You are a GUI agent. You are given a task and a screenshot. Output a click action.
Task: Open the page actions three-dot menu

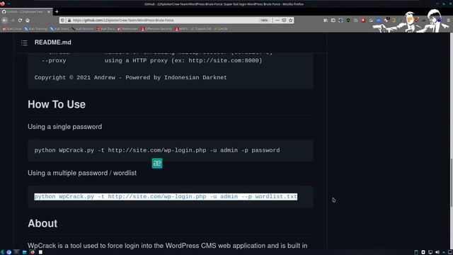point(277,21)
